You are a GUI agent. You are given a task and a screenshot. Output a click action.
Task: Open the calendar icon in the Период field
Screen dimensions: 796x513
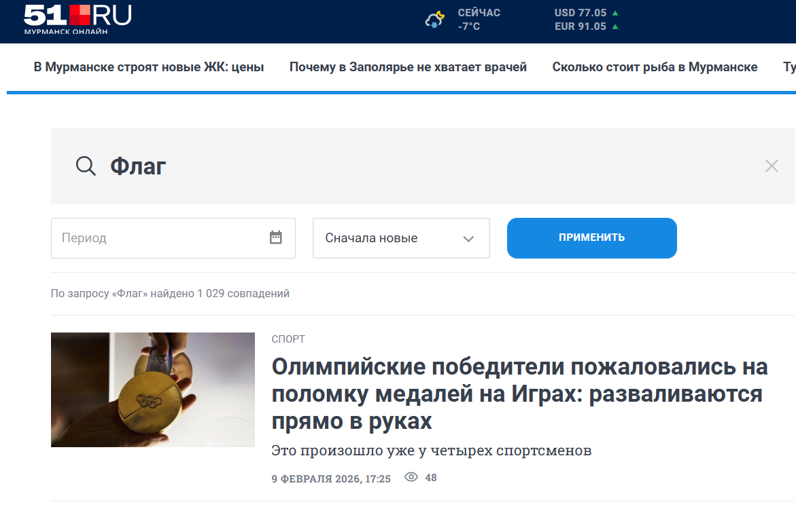[276, 237]
